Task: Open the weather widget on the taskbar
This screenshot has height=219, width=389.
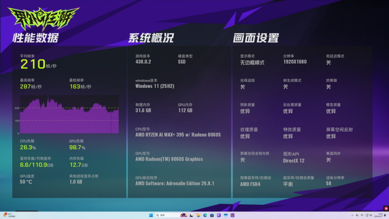Action: [x=9, y=215]
